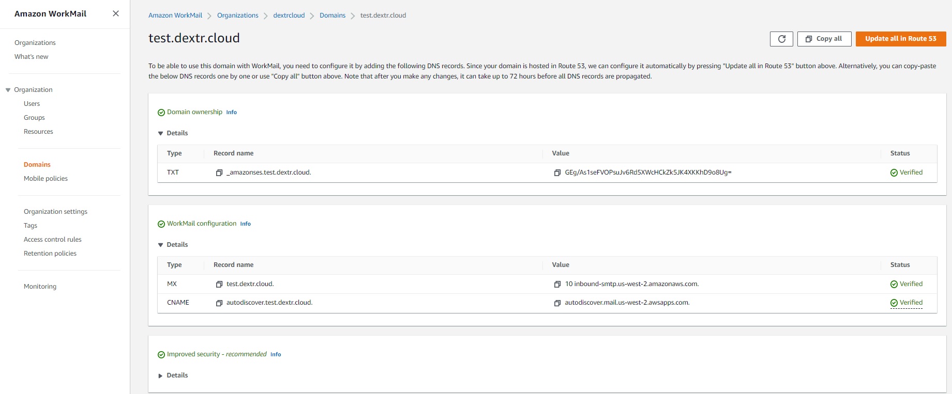Collapse the Organization tree in sidebar
The width and height of the screenshot is (952, 394).
[x=8, y=90]
